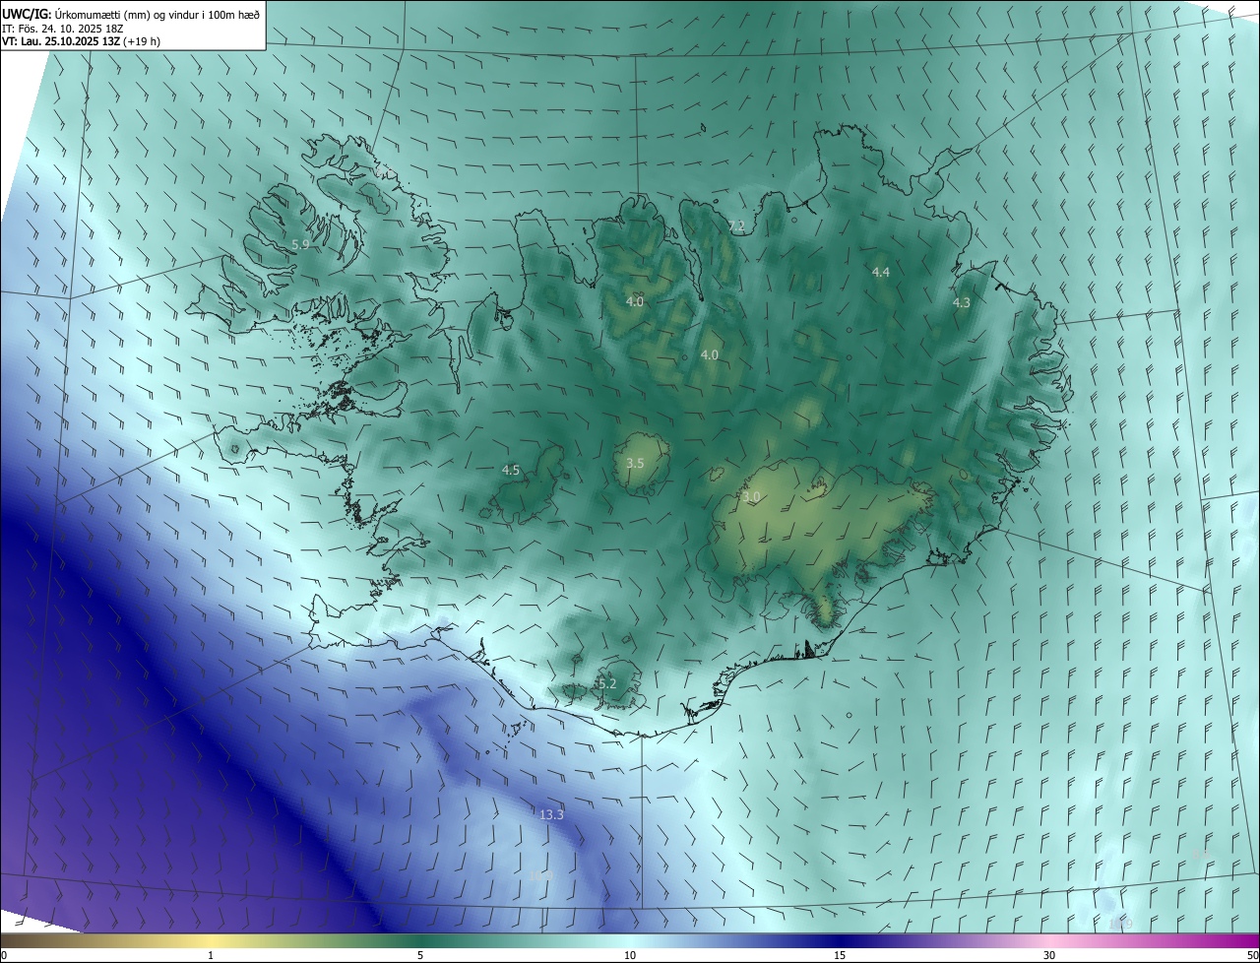The image size is (1260, 963).
Task: Click the colour scale tick label 10
Action: pos(630,955)
